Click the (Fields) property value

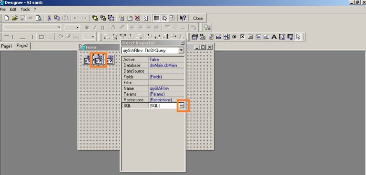tap(166, 77)
